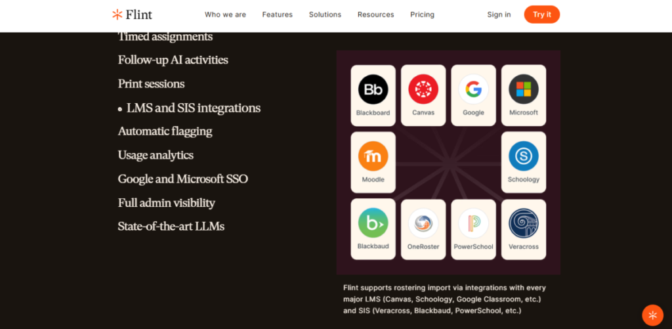The width and height of the screenshot is (672, 329).
Task: Expand the Resources navigation menu
Action: [x=375, y=14]
